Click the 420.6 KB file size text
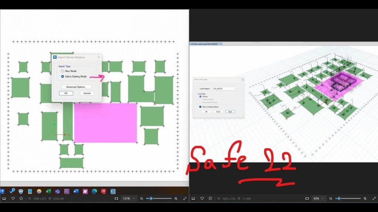Screen dimensions: 378x212 [x=58, y=198]
